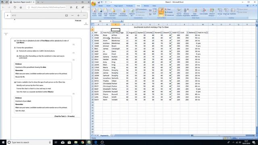Open a new tab in Edge
This screenshot has width=258, height=145.
coord(38,2)
